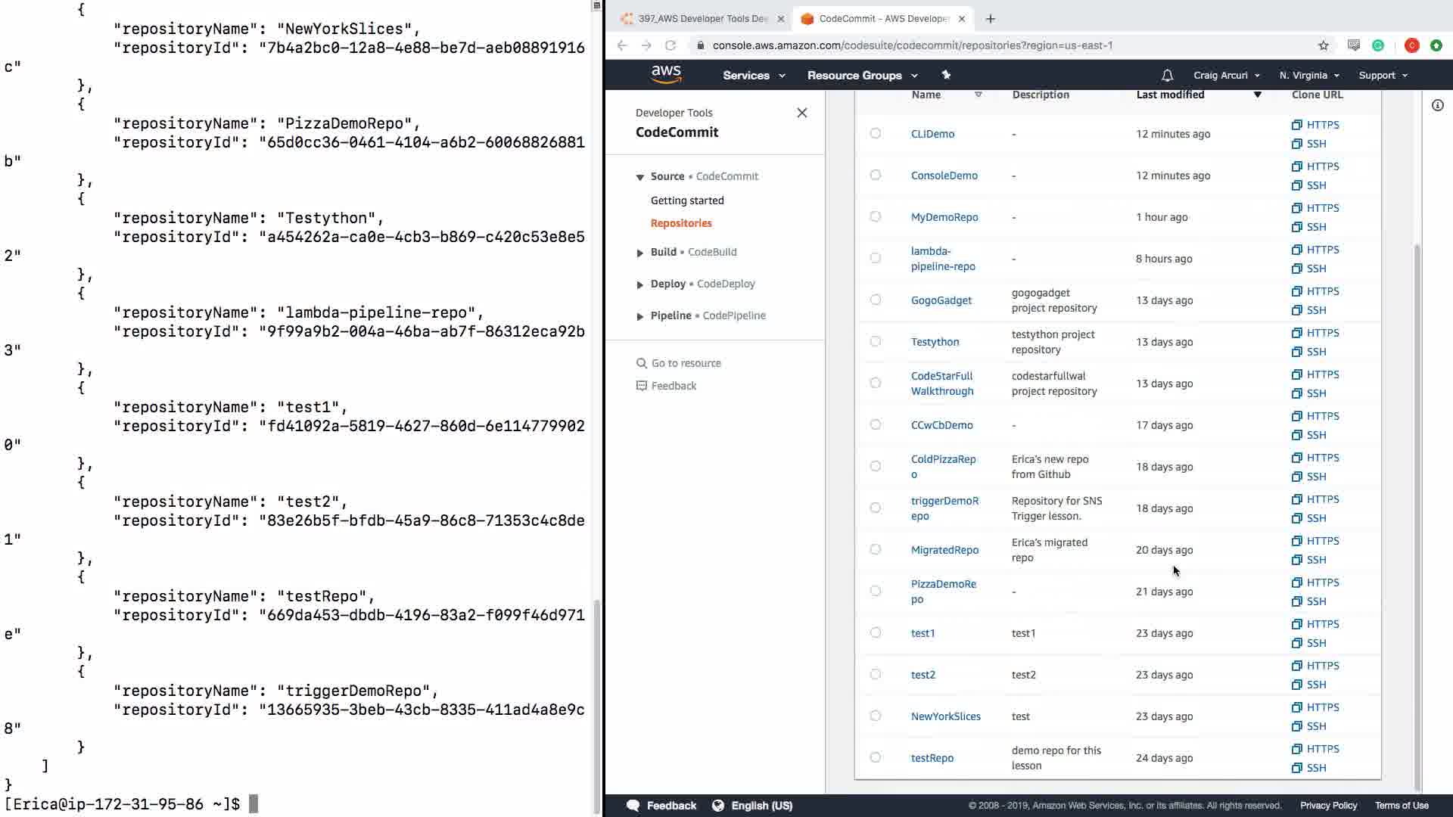Open the N. Virginia region dropdown
The width and height of the screenshot is (1453, 817).
pos(1308,76)
